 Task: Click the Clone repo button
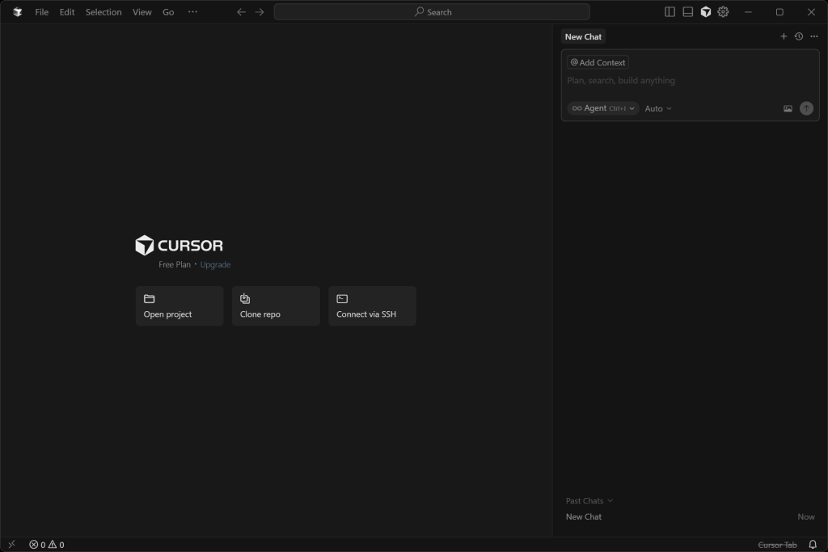(x=275, y=305)
